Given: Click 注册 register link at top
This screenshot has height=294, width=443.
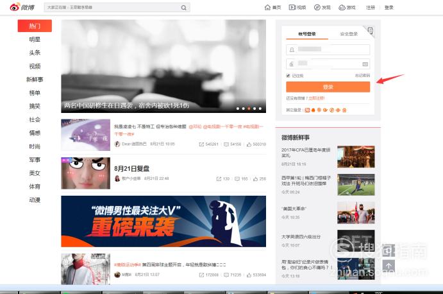Looking at the screenshot, I should tap(371, 7).
